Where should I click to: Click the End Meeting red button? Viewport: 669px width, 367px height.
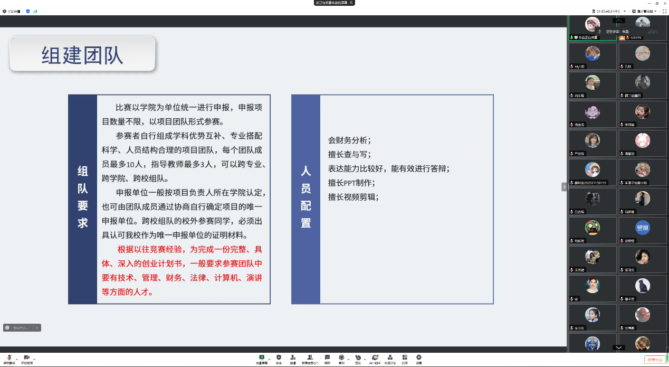pos(655,360)
